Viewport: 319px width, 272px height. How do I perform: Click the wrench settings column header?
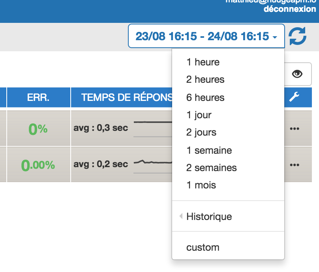coord(294,97)
